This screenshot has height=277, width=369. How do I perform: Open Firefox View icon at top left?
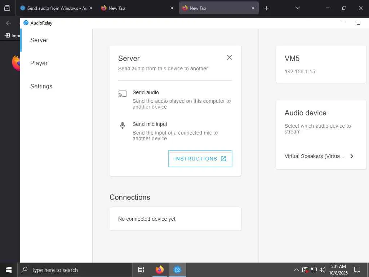click(x=7, y=8)
